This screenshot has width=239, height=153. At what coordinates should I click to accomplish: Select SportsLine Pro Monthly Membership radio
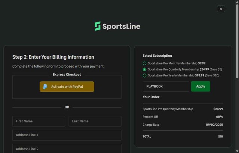(x=144, y=63)
